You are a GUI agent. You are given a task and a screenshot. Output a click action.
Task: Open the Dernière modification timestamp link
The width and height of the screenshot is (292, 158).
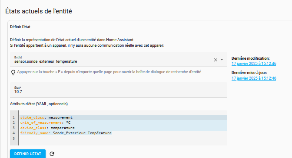[x=254, y=64]
